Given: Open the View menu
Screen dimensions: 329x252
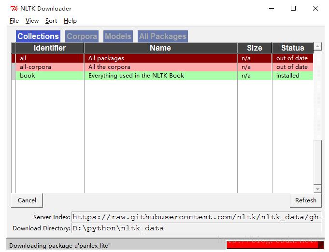Looking at the screenshot, I should [x=32, y=21].
